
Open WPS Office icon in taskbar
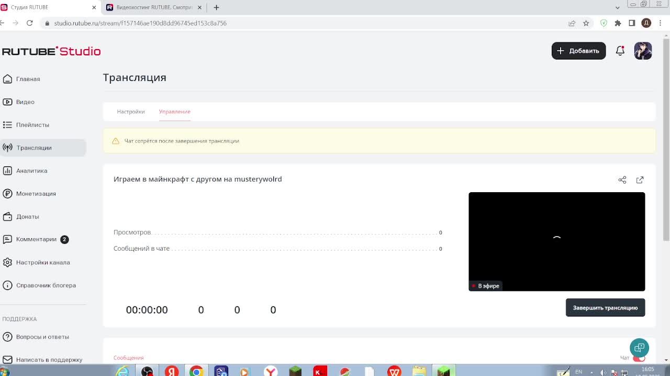(x=394, y=371)
